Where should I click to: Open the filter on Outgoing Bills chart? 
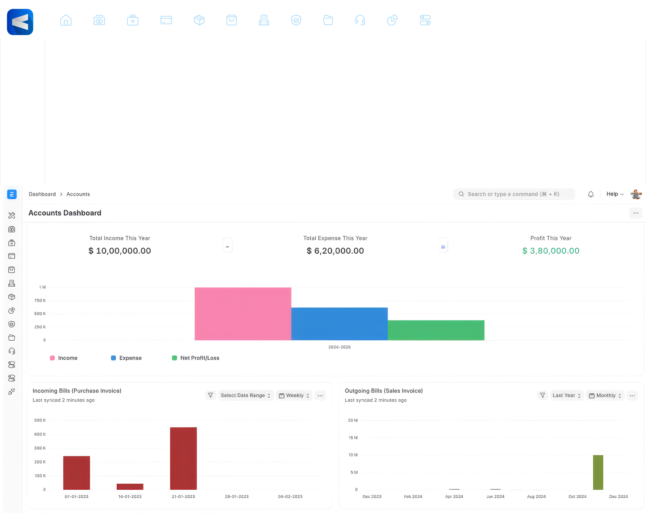point(543,396)
